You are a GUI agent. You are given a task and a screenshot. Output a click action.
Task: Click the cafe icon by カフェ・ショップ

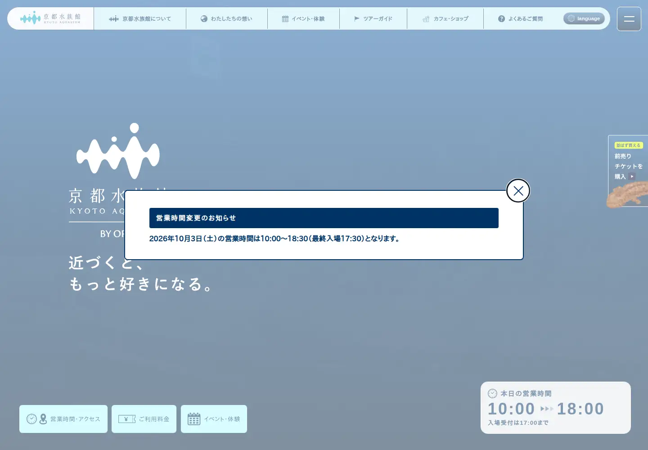click(x=426, y=19)
